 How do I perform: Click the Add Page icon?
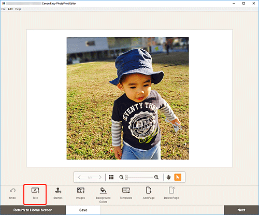(x=149, y=190)
